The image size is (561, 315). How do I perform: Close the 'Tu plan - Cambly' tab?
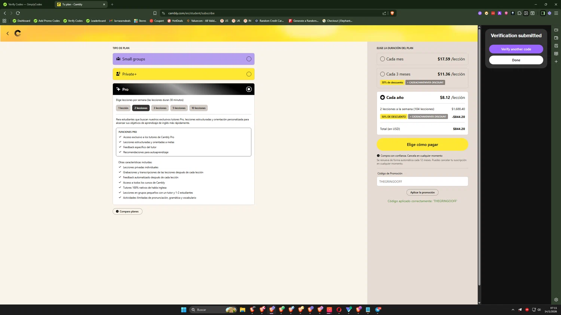click(x=104, y=4)
